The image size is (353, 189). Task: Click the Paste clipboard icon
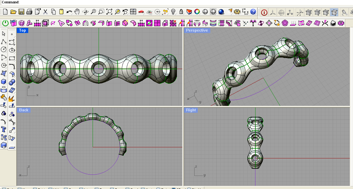(x=61, y=12)
